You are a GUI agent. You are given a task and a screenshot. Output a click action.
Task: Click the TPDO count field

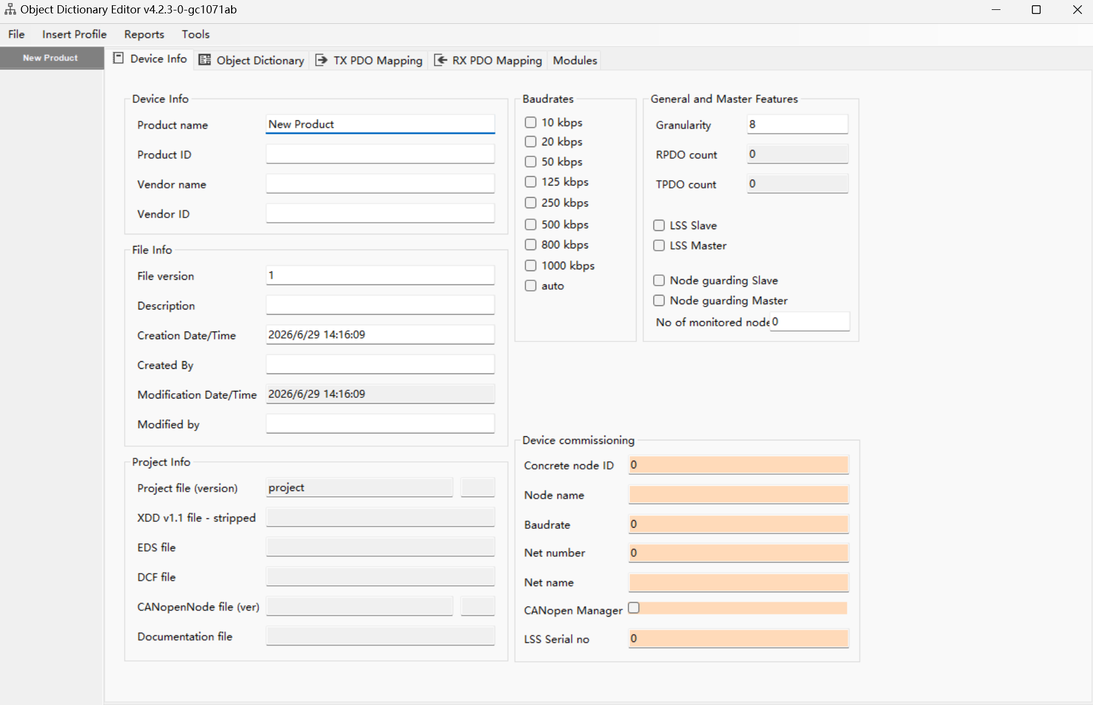(797, 183)
